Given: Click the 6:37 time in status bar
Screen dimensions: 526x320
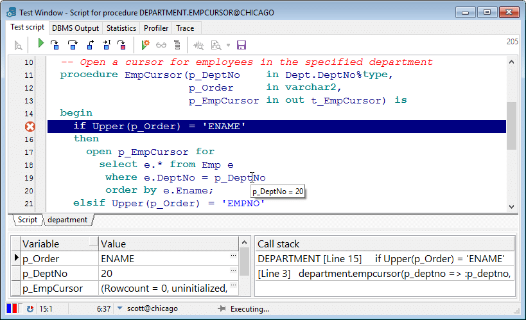Looking at the screenshot, I should 103,308.
